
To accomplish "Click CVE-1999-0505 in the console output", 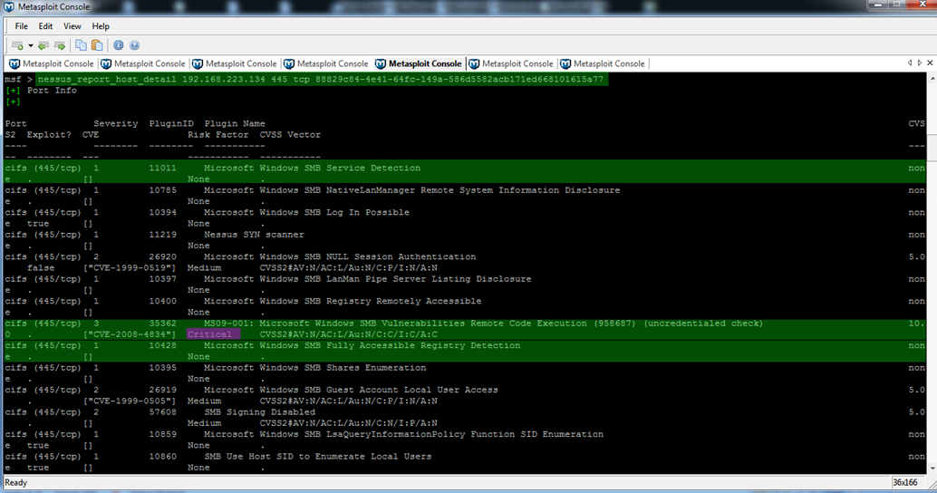I will point(130,401).
